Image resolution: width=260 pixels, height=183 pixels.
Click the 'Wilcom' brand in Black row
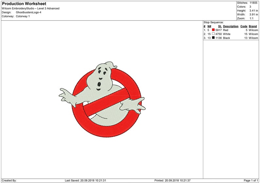[253, 38]
